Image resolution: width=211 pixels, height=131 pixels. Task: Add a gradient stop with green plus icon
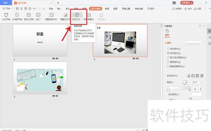click(195, 89)
